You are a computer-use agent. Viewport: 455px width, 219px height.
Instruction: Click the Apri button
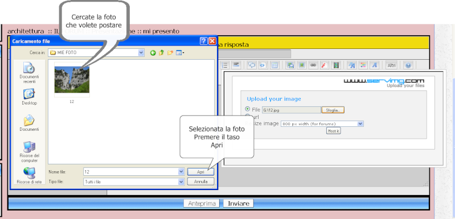(201, 172)
